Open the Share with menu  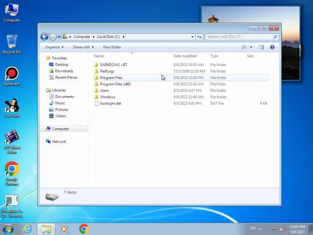tap(83, 47)
